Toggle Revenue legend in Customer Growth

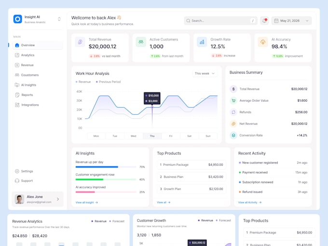point(205,220)
